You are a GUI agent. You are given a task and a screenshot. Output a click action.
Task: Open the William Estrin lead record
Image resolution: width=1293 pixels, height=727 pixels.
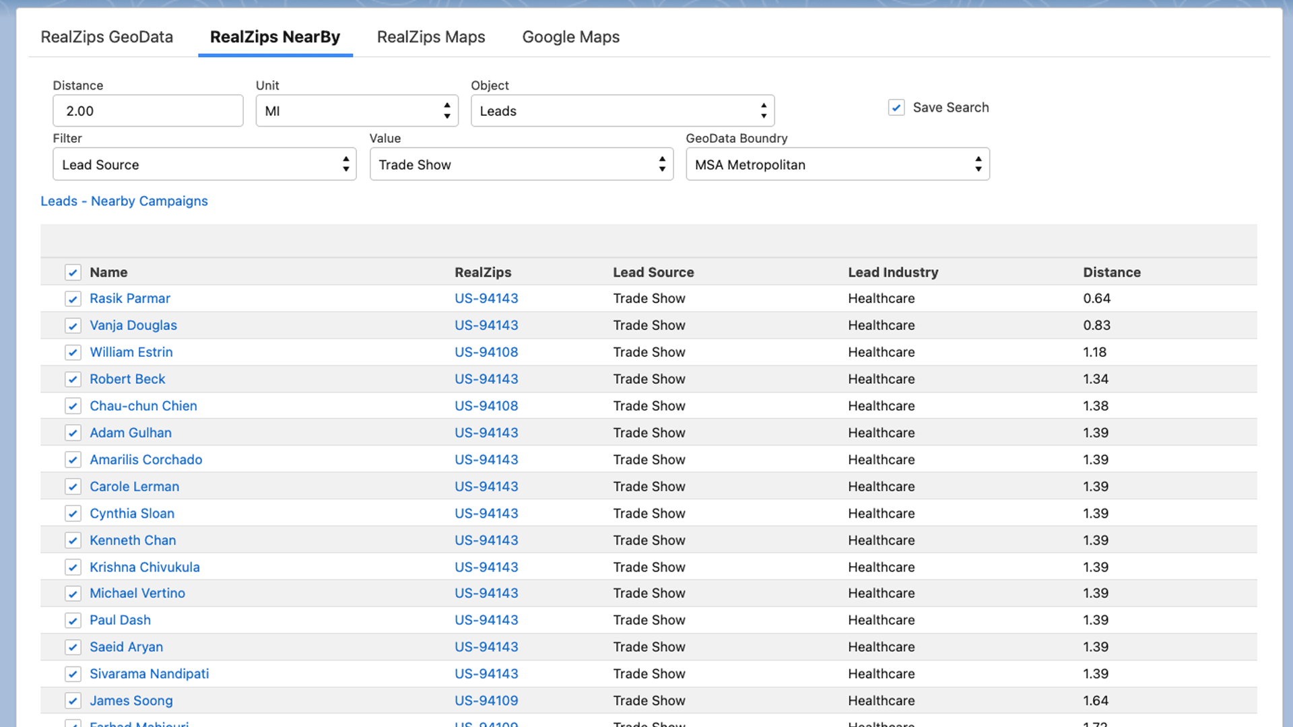[x=131, y=352]
